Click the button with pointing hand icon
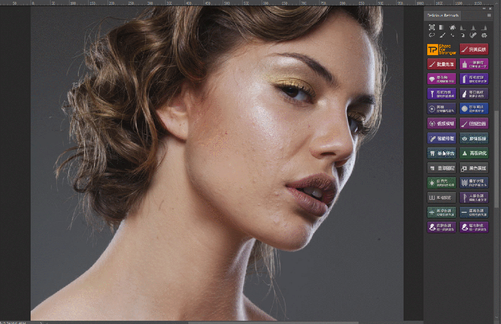501x324 pixels. pos(474,94)
